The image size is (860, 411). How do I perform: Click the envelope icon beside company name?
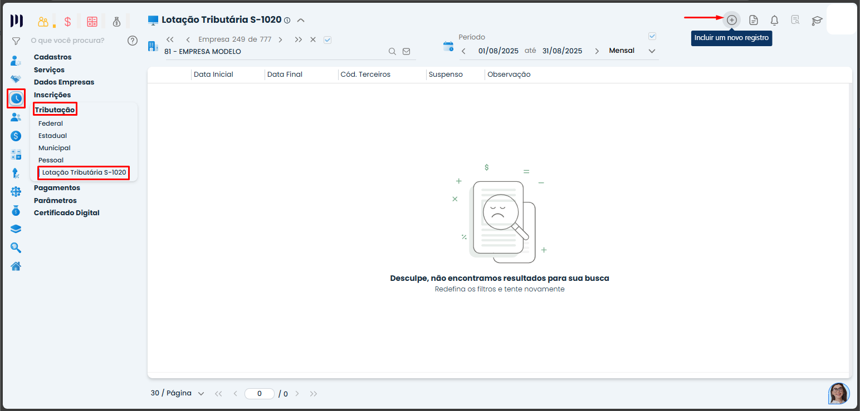(406, 51)
